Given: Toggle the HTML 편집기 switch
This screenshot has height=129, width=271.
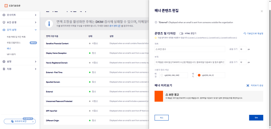Looking at the screenshot, I should click(181, 33).
